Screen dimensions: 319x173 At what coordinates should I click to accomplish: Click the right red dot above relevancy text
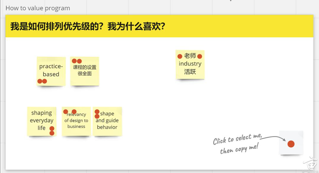[x=74, y=112]
